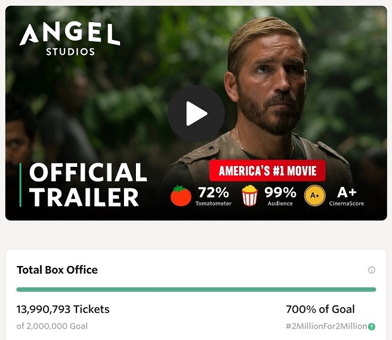Click the #2MillionFor2Million hashtag

click(x=326, y=326)
